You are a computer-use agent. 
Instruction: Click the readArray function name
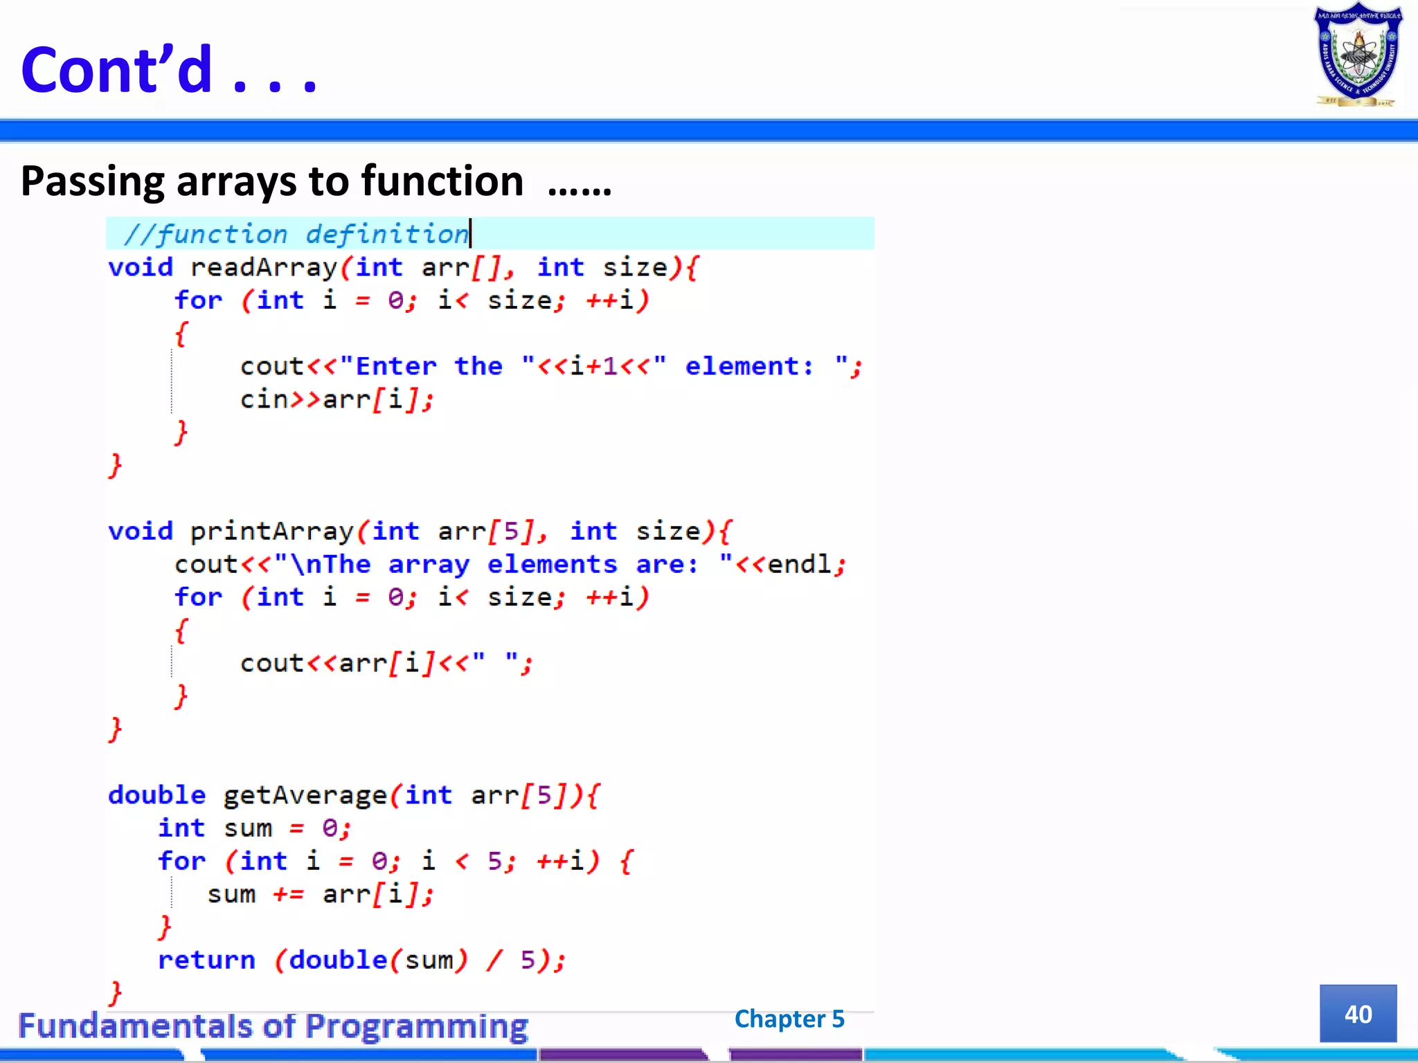coord(264,268)
